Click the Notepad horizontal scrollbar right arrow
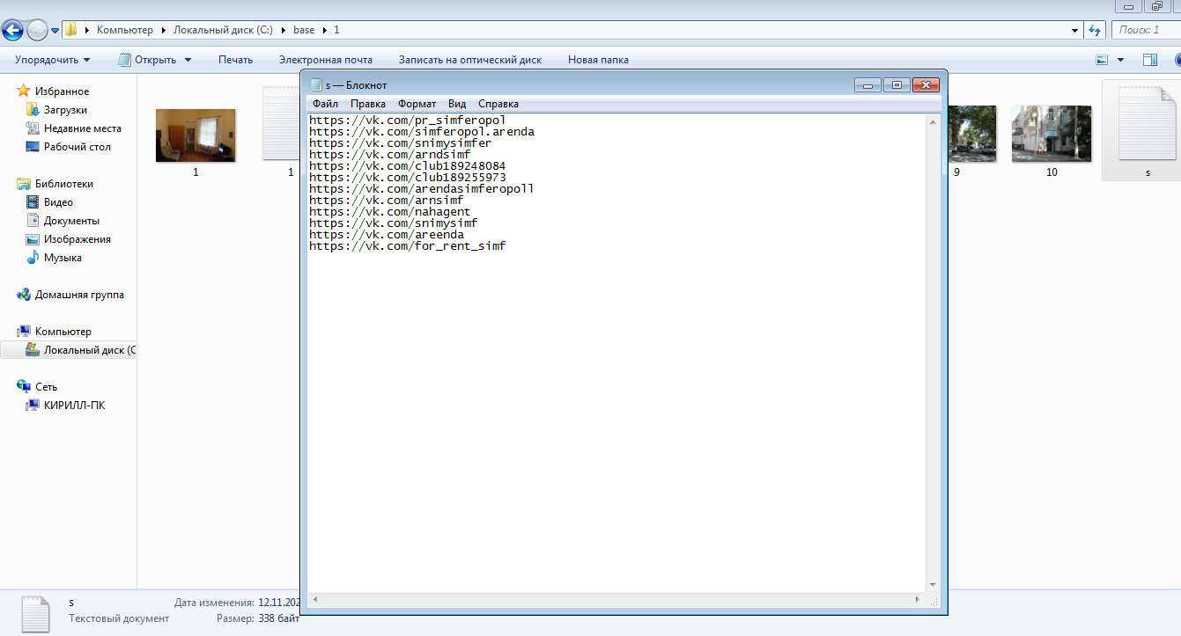Viewport: 1181px width, 636px height. pos(919,600)
